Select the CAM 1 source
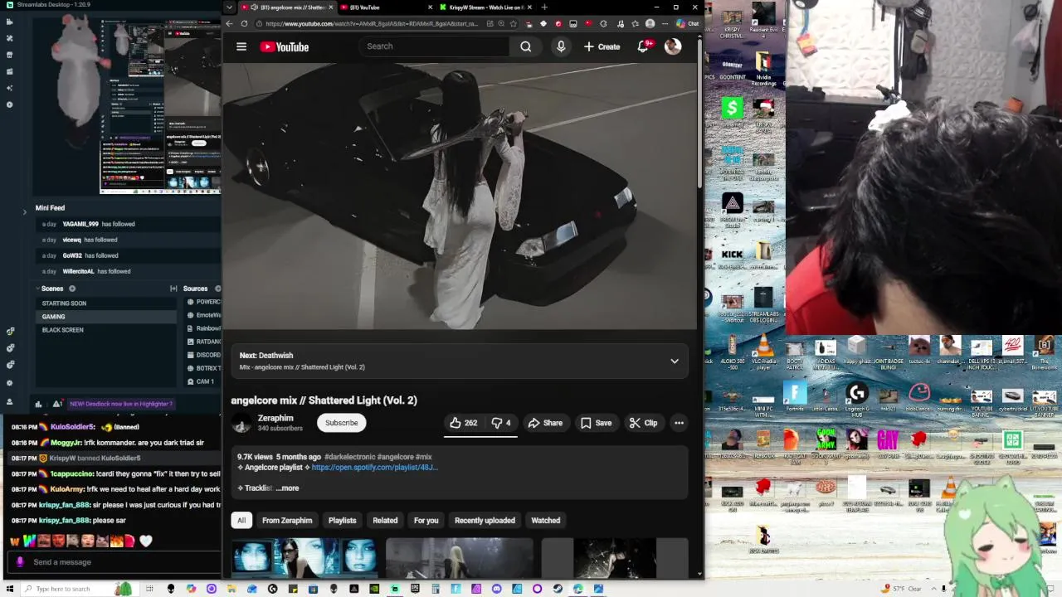The width and height of the screenshot is (1062, 597). click(202, 381)
